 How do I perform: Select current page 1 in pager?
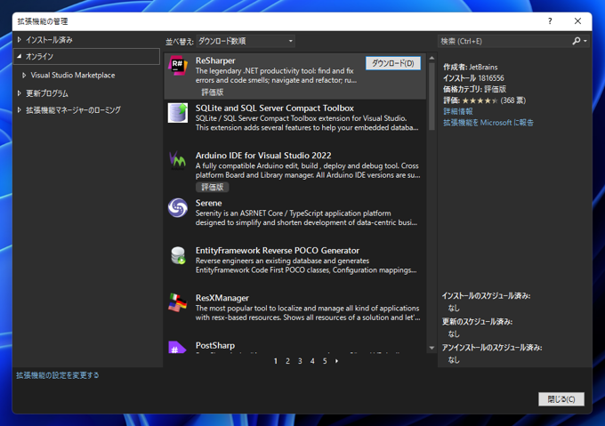276,361
